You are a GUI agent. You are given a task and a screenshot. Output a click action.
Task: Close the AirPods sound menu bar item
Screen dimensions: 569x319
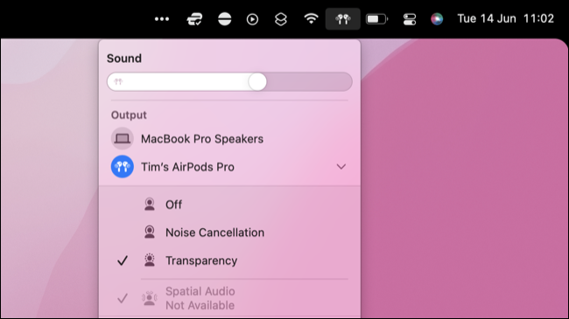coord(342,19)
